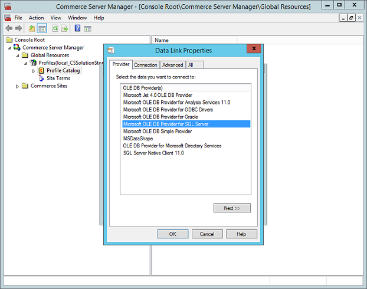Minimize the inner MDI child window
This screenshot has width=367, height=289.
343,18
